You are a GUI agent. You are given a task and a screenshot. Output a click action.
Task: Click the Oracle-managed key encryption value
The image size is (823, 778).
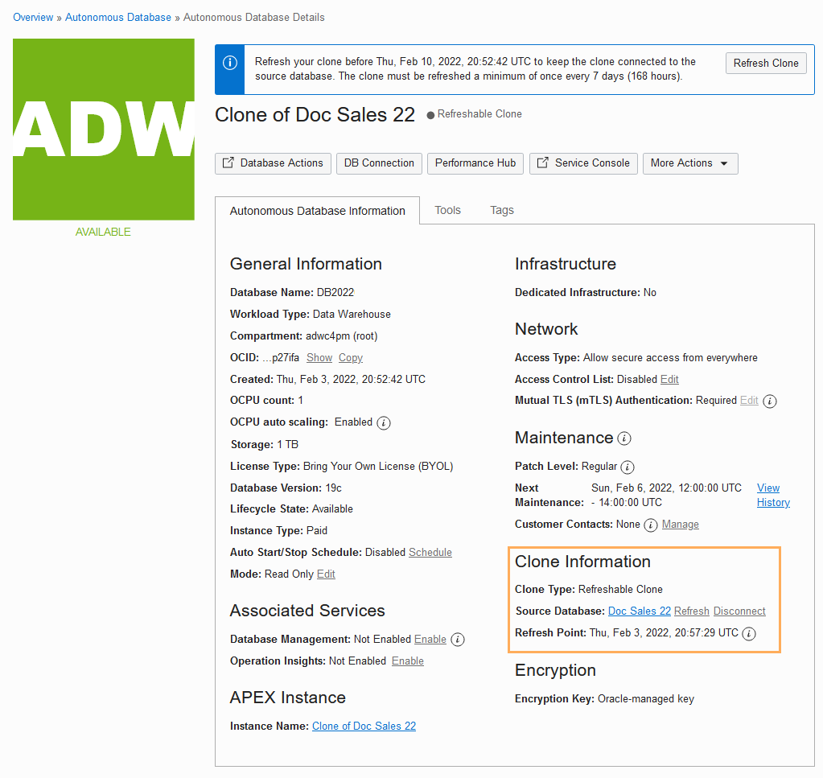(x=645, y=698)
